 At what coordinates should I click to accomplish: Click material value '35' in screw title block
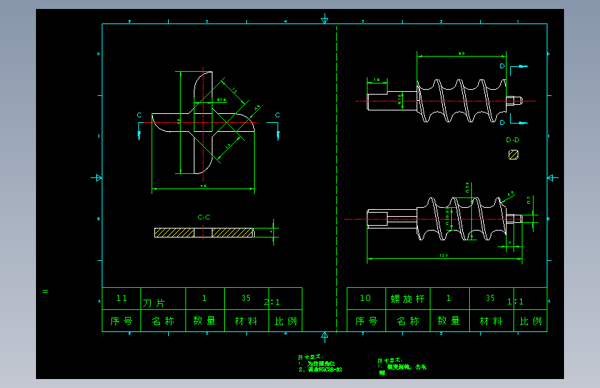(x=491, y=298)
